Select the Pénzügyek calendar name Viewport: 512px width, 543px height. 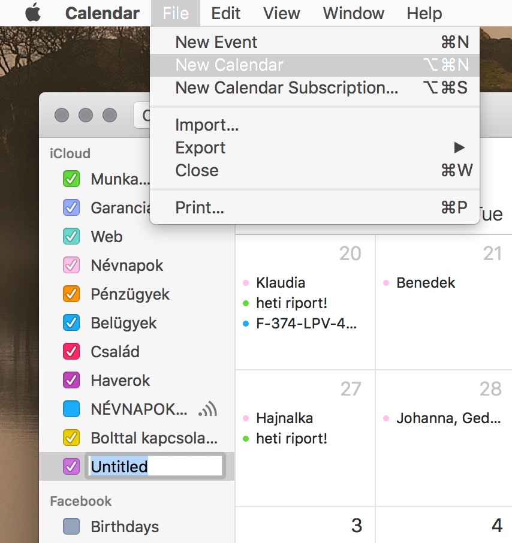coord(130,295)
